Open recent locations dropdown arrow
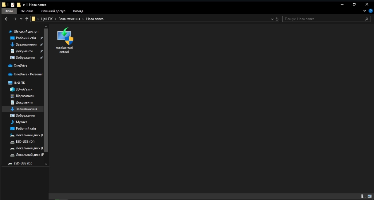The width and height of the screenshot is (374, 200). tap(21, 19)
